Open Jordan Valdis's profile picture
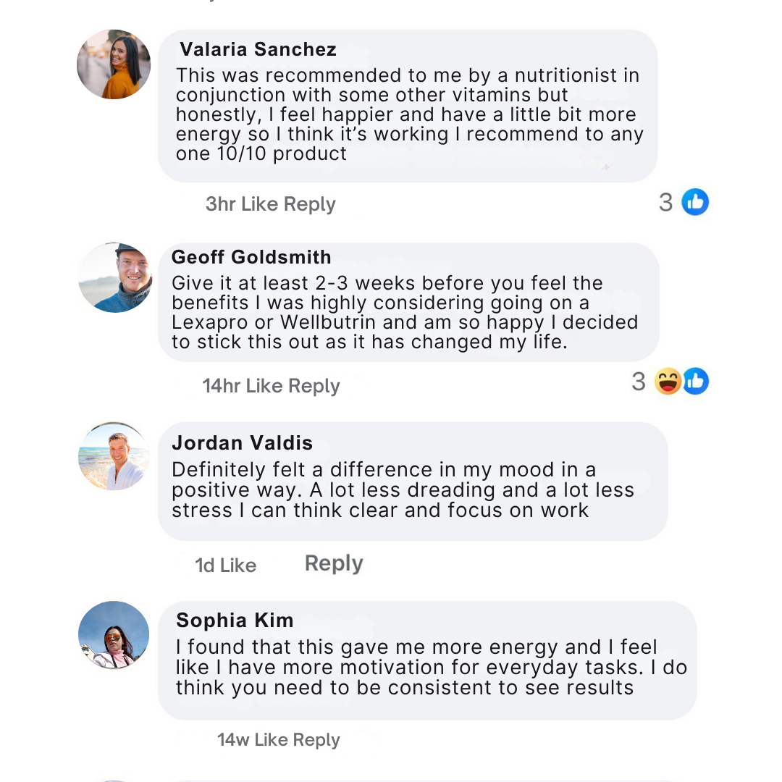 (x=114, y=456)
